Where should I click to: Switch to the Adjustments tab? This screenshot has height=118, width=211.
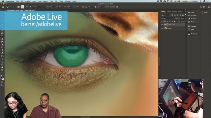(180, 11)
